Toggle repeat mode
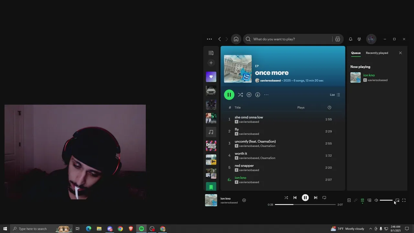414x233 pixels. coord(324,198)
